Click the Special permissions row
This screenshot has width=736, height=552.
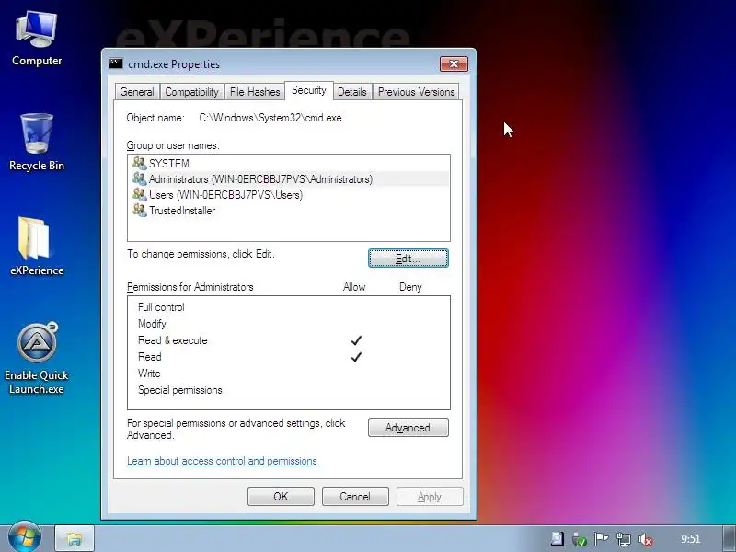(x=289, y=390)
